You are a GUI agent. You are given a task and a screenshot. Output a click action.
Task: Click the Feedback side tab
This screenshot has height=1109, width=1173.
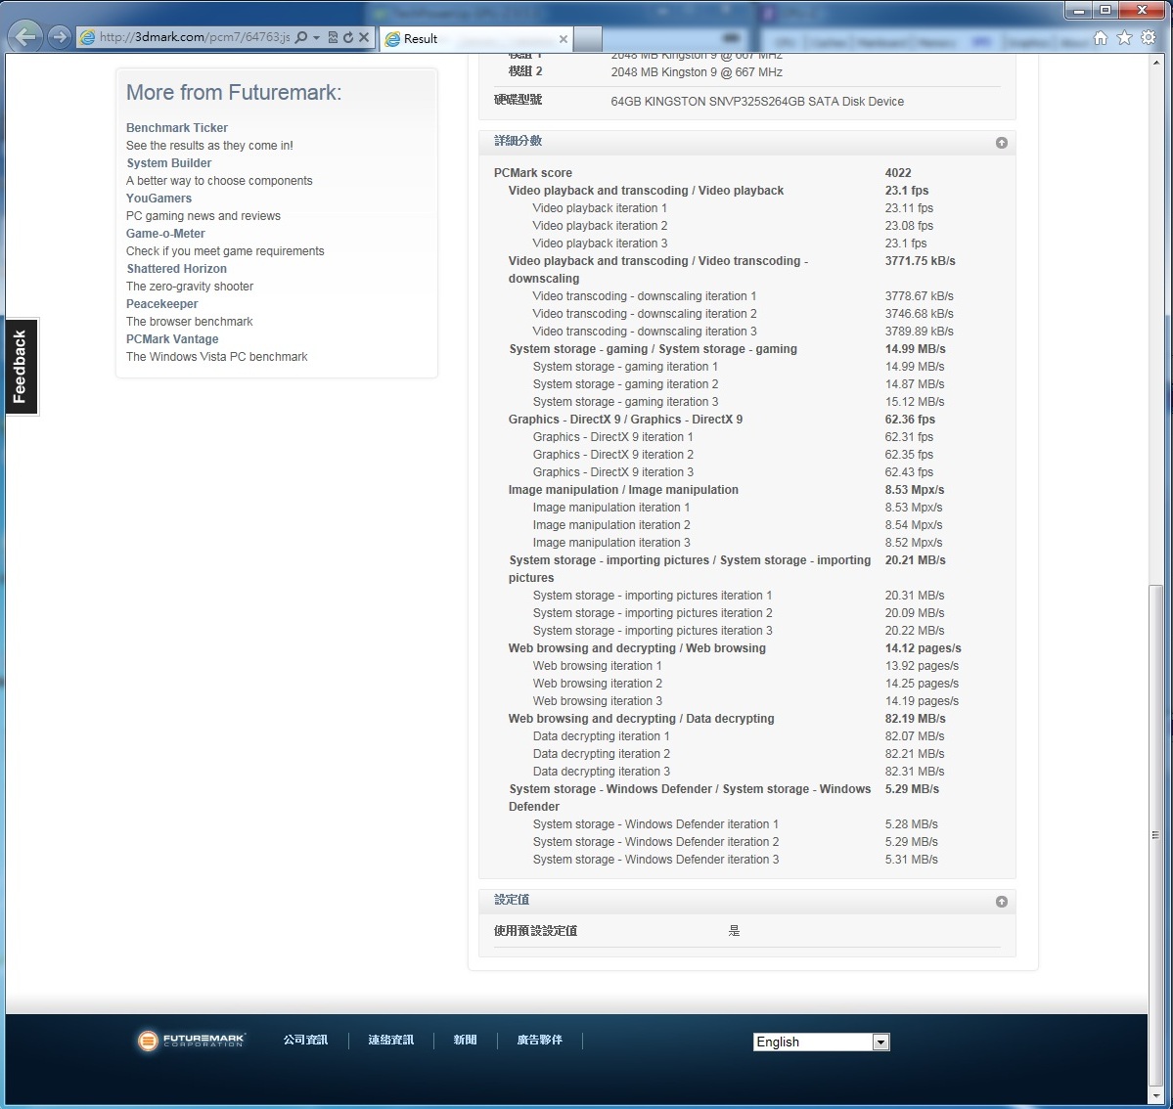[x=21, y=367]
